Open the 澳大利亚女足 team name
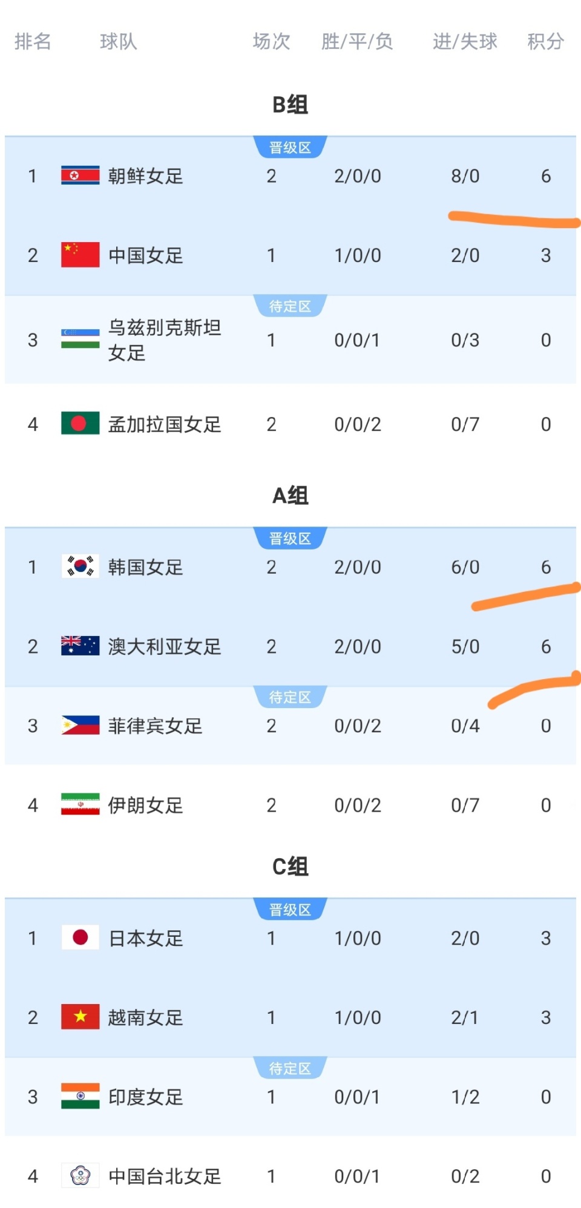This screenshot has height=1208, width=581. 164,646
